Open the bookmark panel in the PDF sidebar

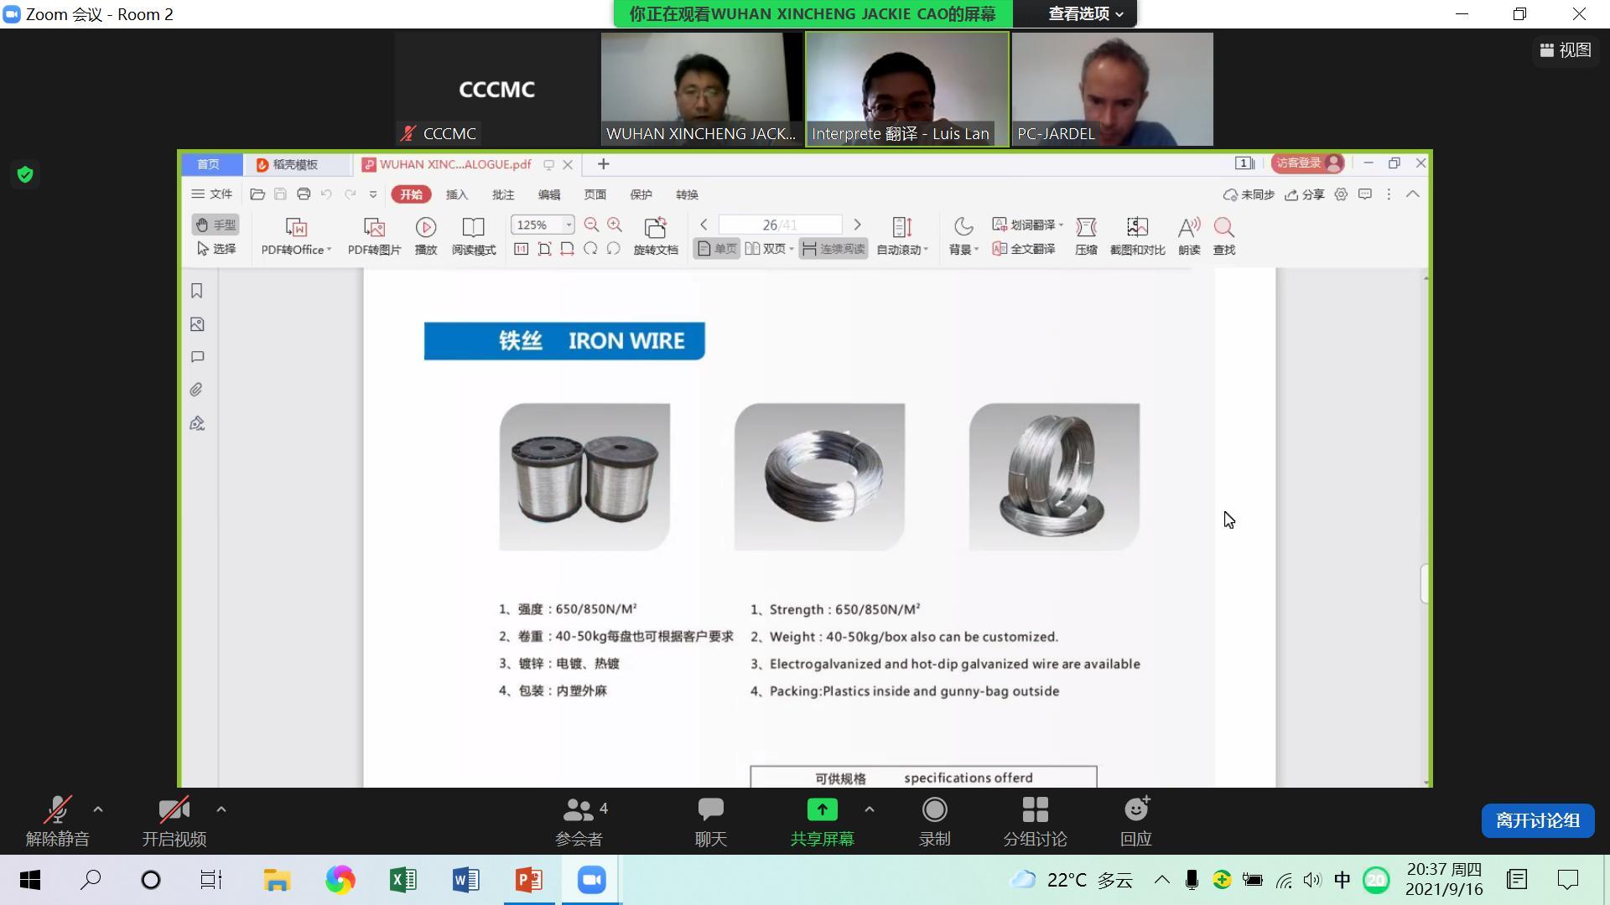click(197, 291)
